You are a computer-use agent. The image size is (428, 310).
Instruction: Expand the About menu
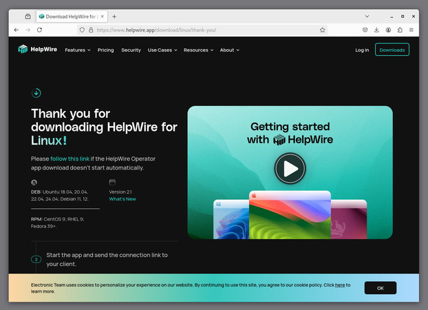pos(230,50)
